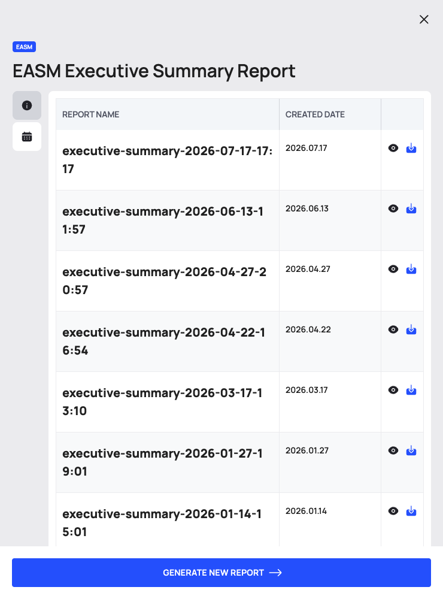This screenshot has height=599, width=443.
Task: Select report name executive-summary-2026-07-17-17:17
Action: pos(168,160)
